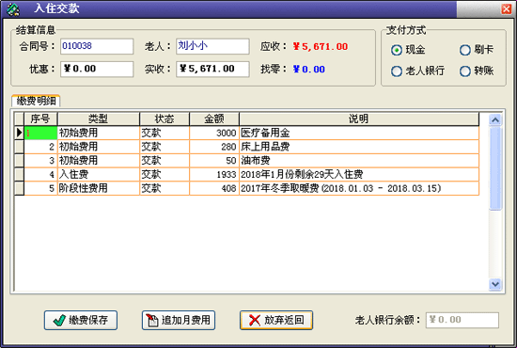The width and height of the screenshot is (517, 348).
Task: Select the 2017年冬季取暖费 cell
Action: pyautogui.click(x=359, y=188)
